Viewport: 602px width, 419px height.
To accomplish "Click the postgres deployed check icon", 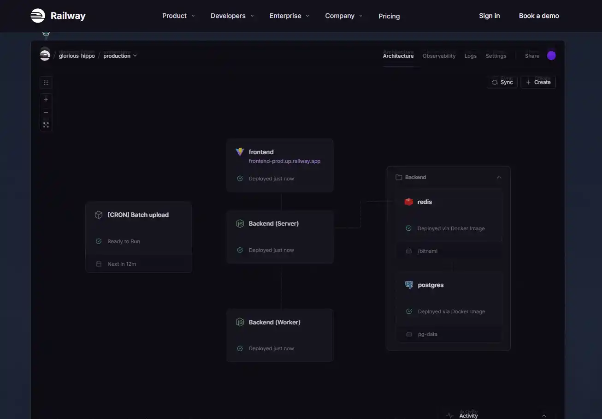I will pyautogui.click(x=409, y=311).
